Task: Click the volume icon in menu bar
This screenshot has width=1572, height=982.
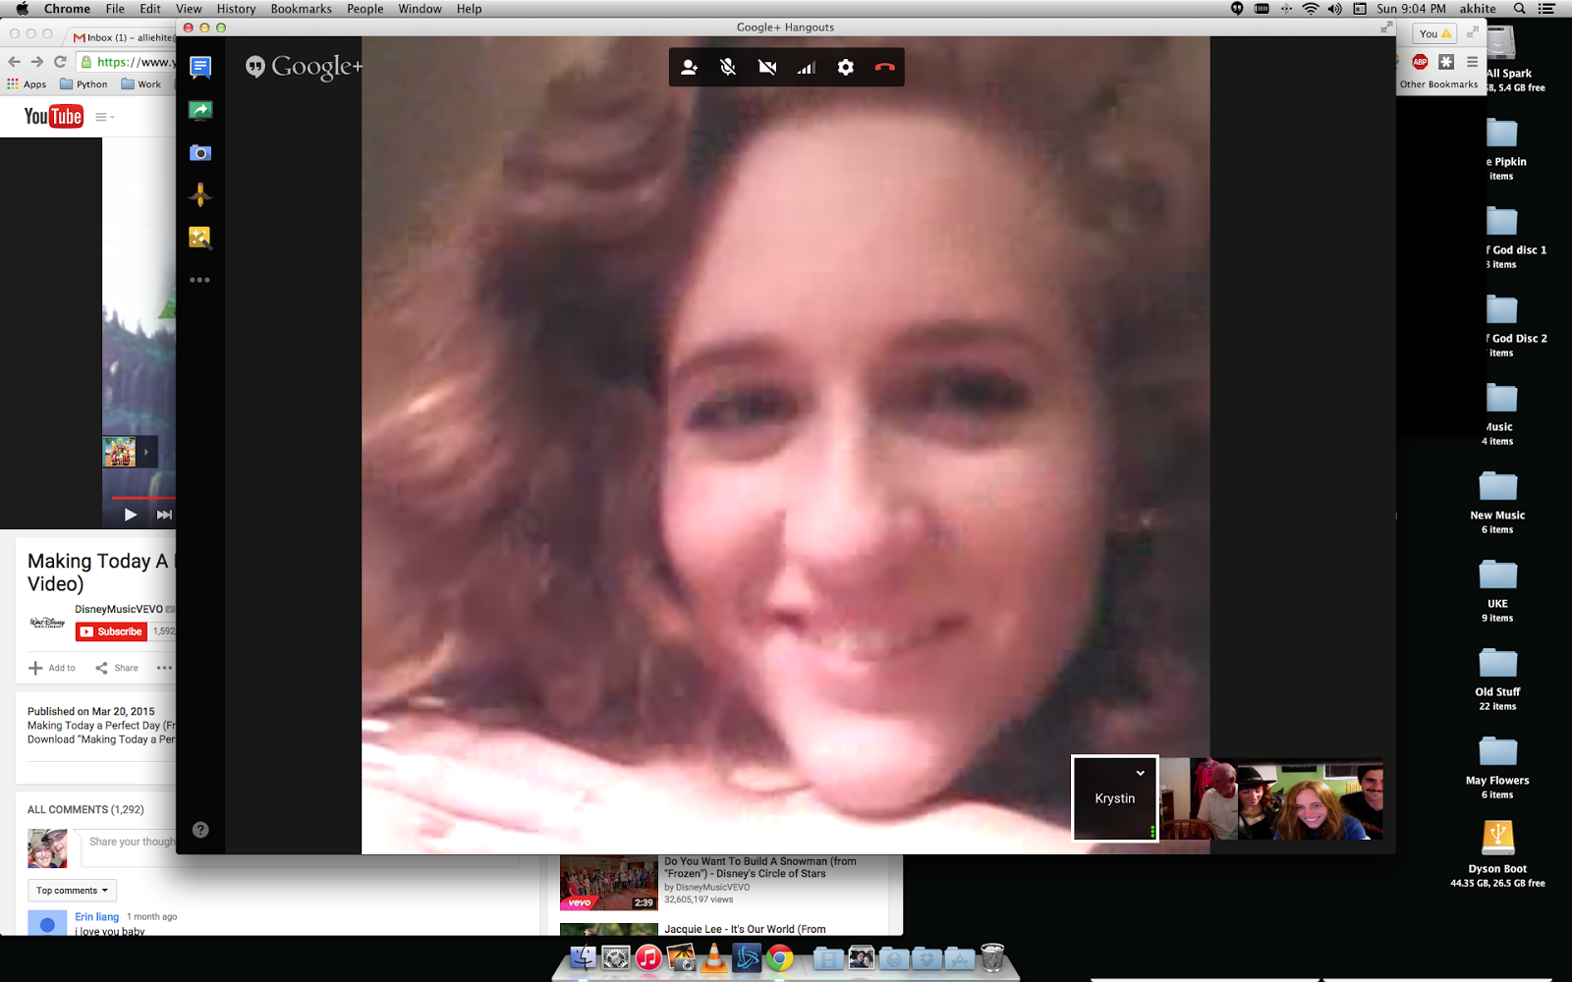Action: click(x=1334, y=9)
